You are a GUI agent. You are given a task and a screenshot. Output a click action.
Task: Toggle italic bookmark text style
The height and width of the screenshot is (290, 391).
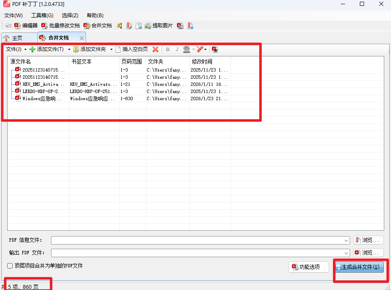point(177,49)
